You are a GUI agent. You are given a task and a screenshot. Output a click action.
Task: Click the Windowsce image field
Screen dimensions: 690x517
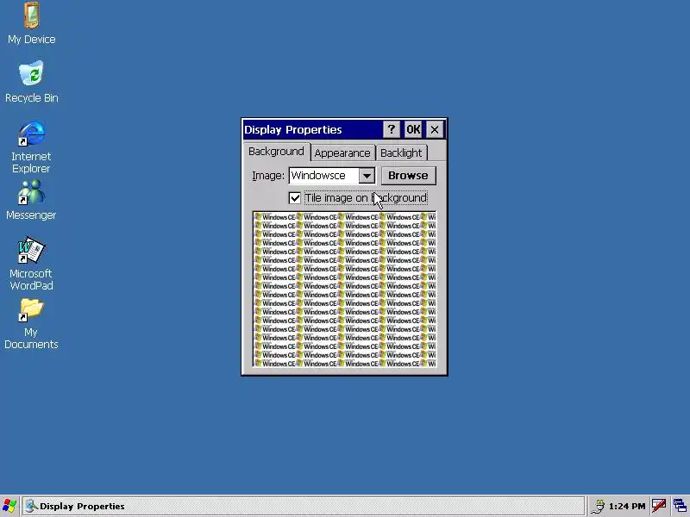324,176
